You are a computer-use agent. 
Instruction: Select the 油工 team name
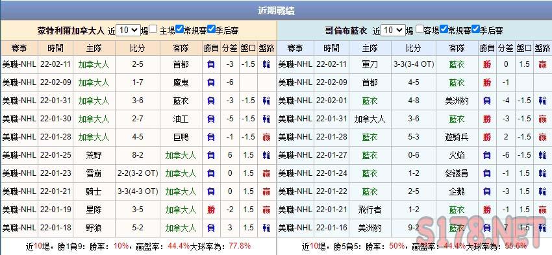click(181, 119)
